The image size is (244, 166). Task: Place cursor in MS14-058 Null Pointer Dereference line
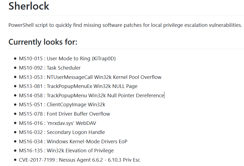(91, 95)
